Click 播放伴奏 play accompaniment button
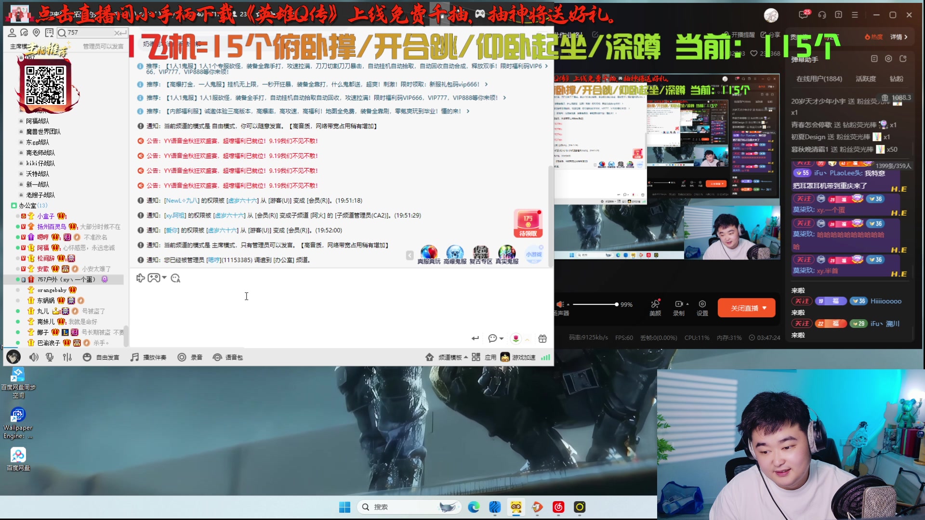Image resolution: width=925 pixels, height=520 pixels. coord(148,357)
